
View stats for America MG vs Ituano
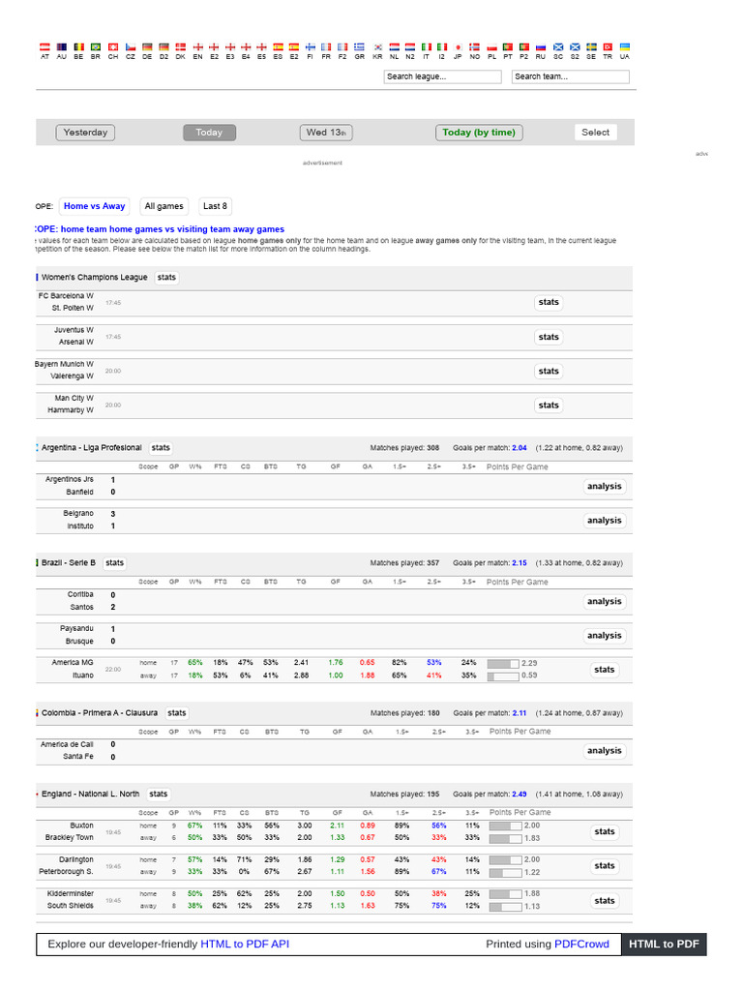[x=604, y=670]
